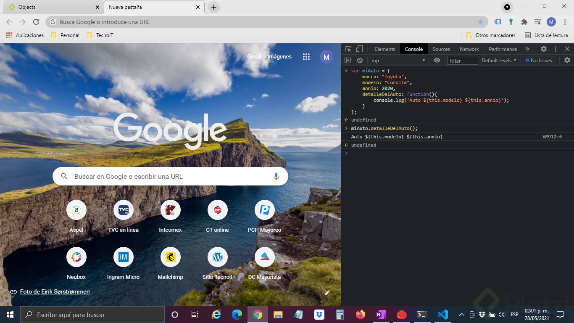The width and height of the screenshot is (574, 323).
Task: Open the Aplicaciones bookmarks shortcut
Action: 25,35
